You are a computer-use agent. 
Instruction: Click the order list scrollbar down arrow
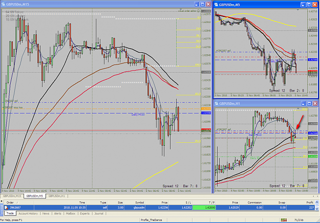[x=317, y=209]
